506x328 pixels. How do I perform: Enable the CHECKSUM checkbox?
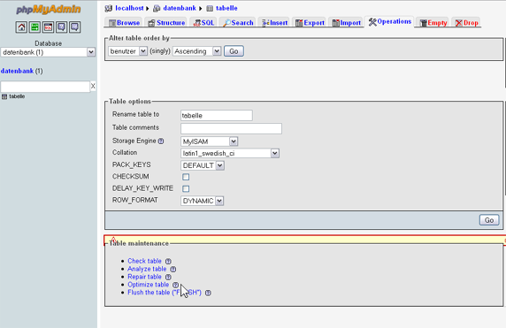coord(186,177)
